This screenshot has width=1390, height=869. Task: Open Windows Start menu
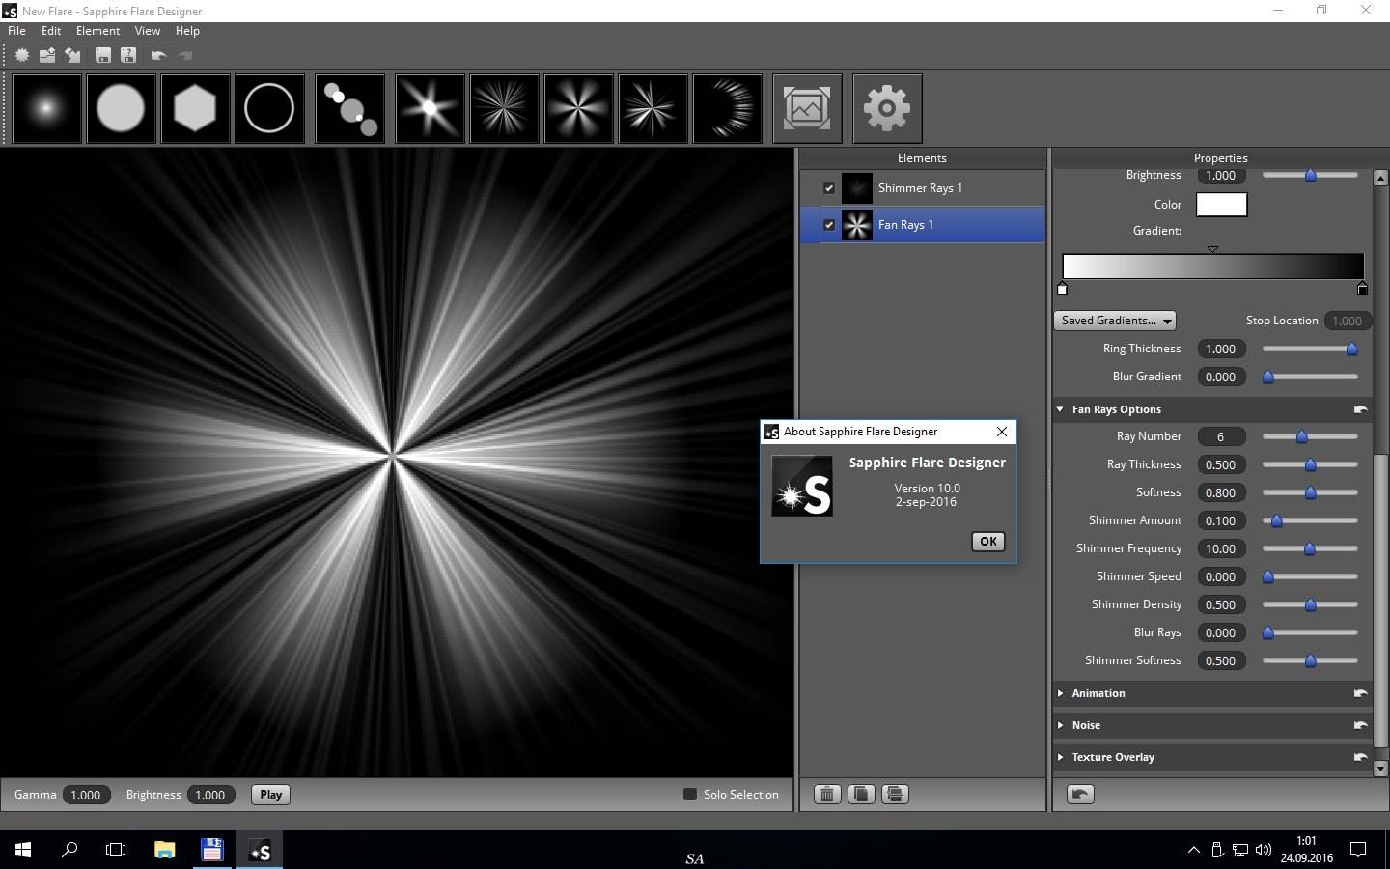click(23, 850)
